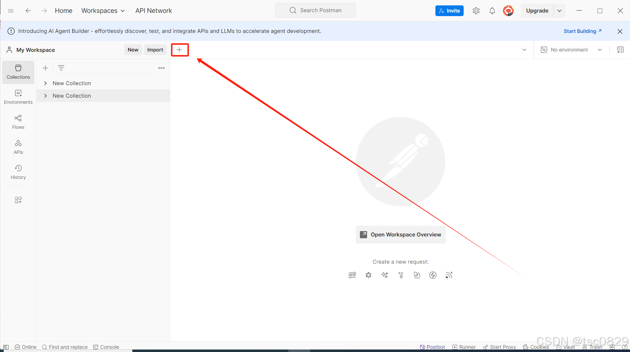Open the Collections sidebar panel
This screenshot has height=352, width=630.
(18, 72)
